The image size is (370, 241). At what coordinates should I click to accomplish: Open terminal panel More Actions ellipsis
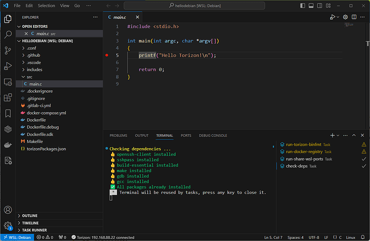(345, 135)
